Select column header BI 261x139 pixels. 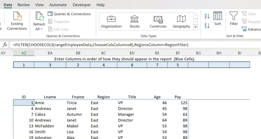240,53
